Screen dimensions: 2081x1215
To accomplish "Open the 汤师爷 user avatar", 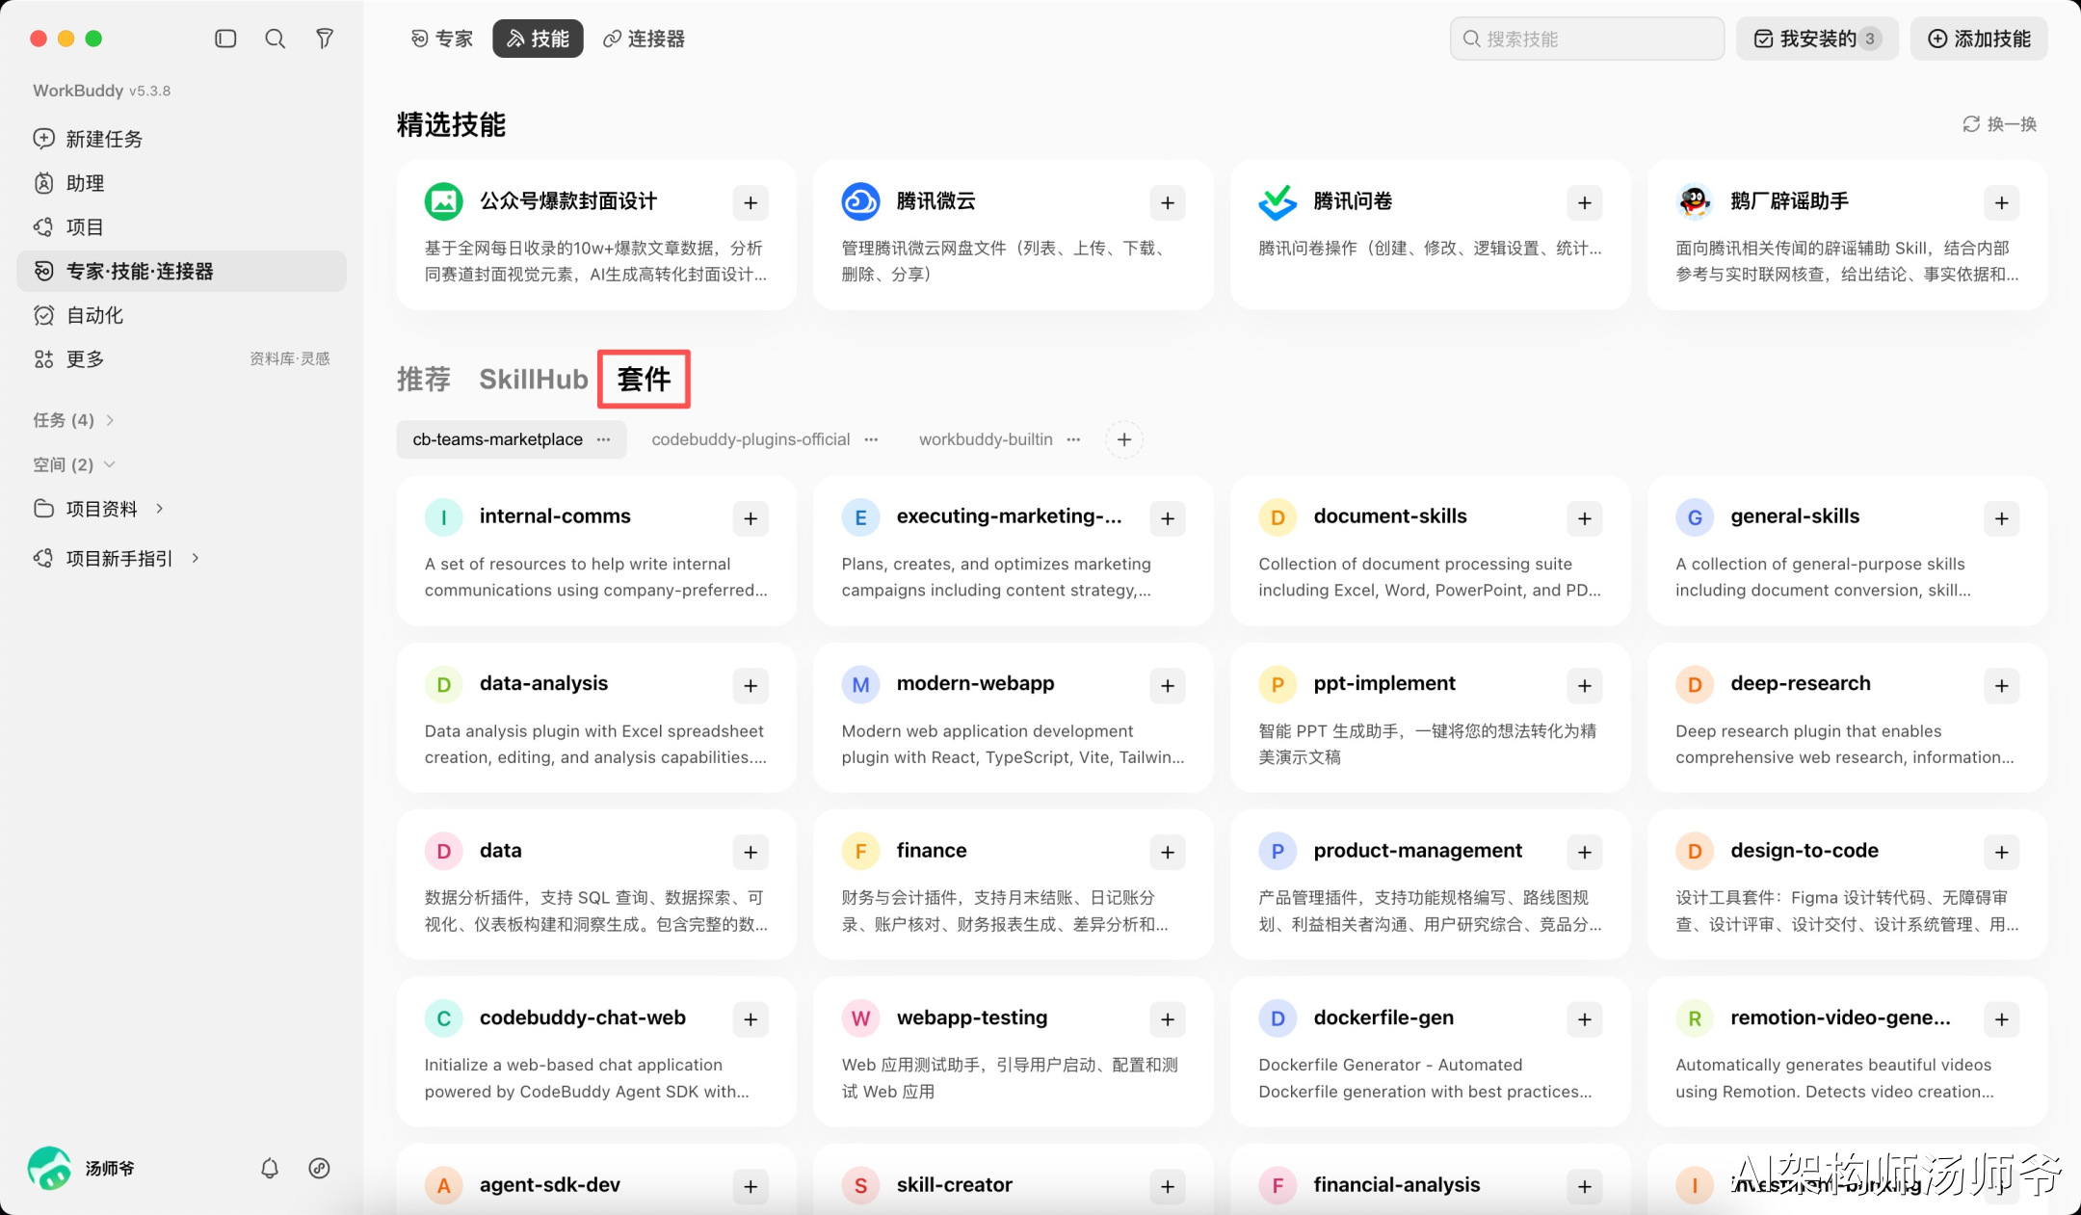I will point(49,1168).
